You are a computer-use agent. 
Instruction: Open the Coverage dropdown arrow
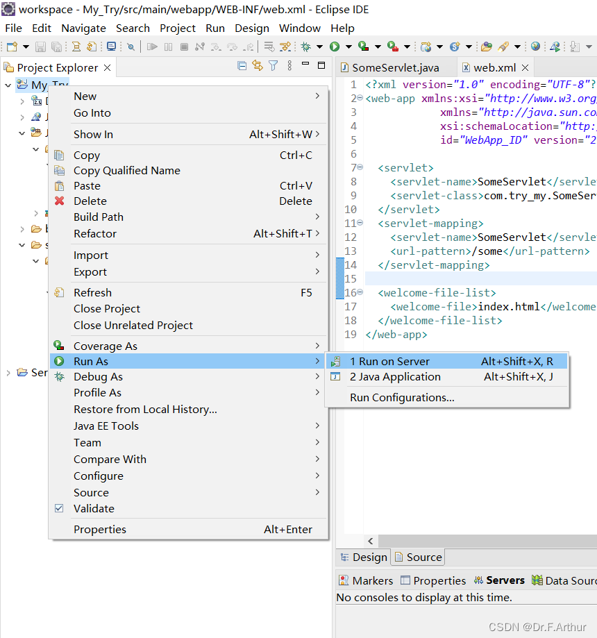[378, 47]
